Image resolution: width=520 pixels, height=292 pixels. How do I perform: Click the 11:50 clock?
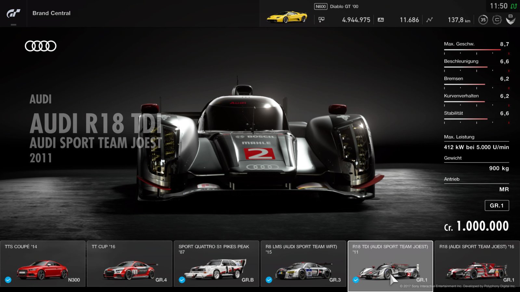click(x=499, y=6)
